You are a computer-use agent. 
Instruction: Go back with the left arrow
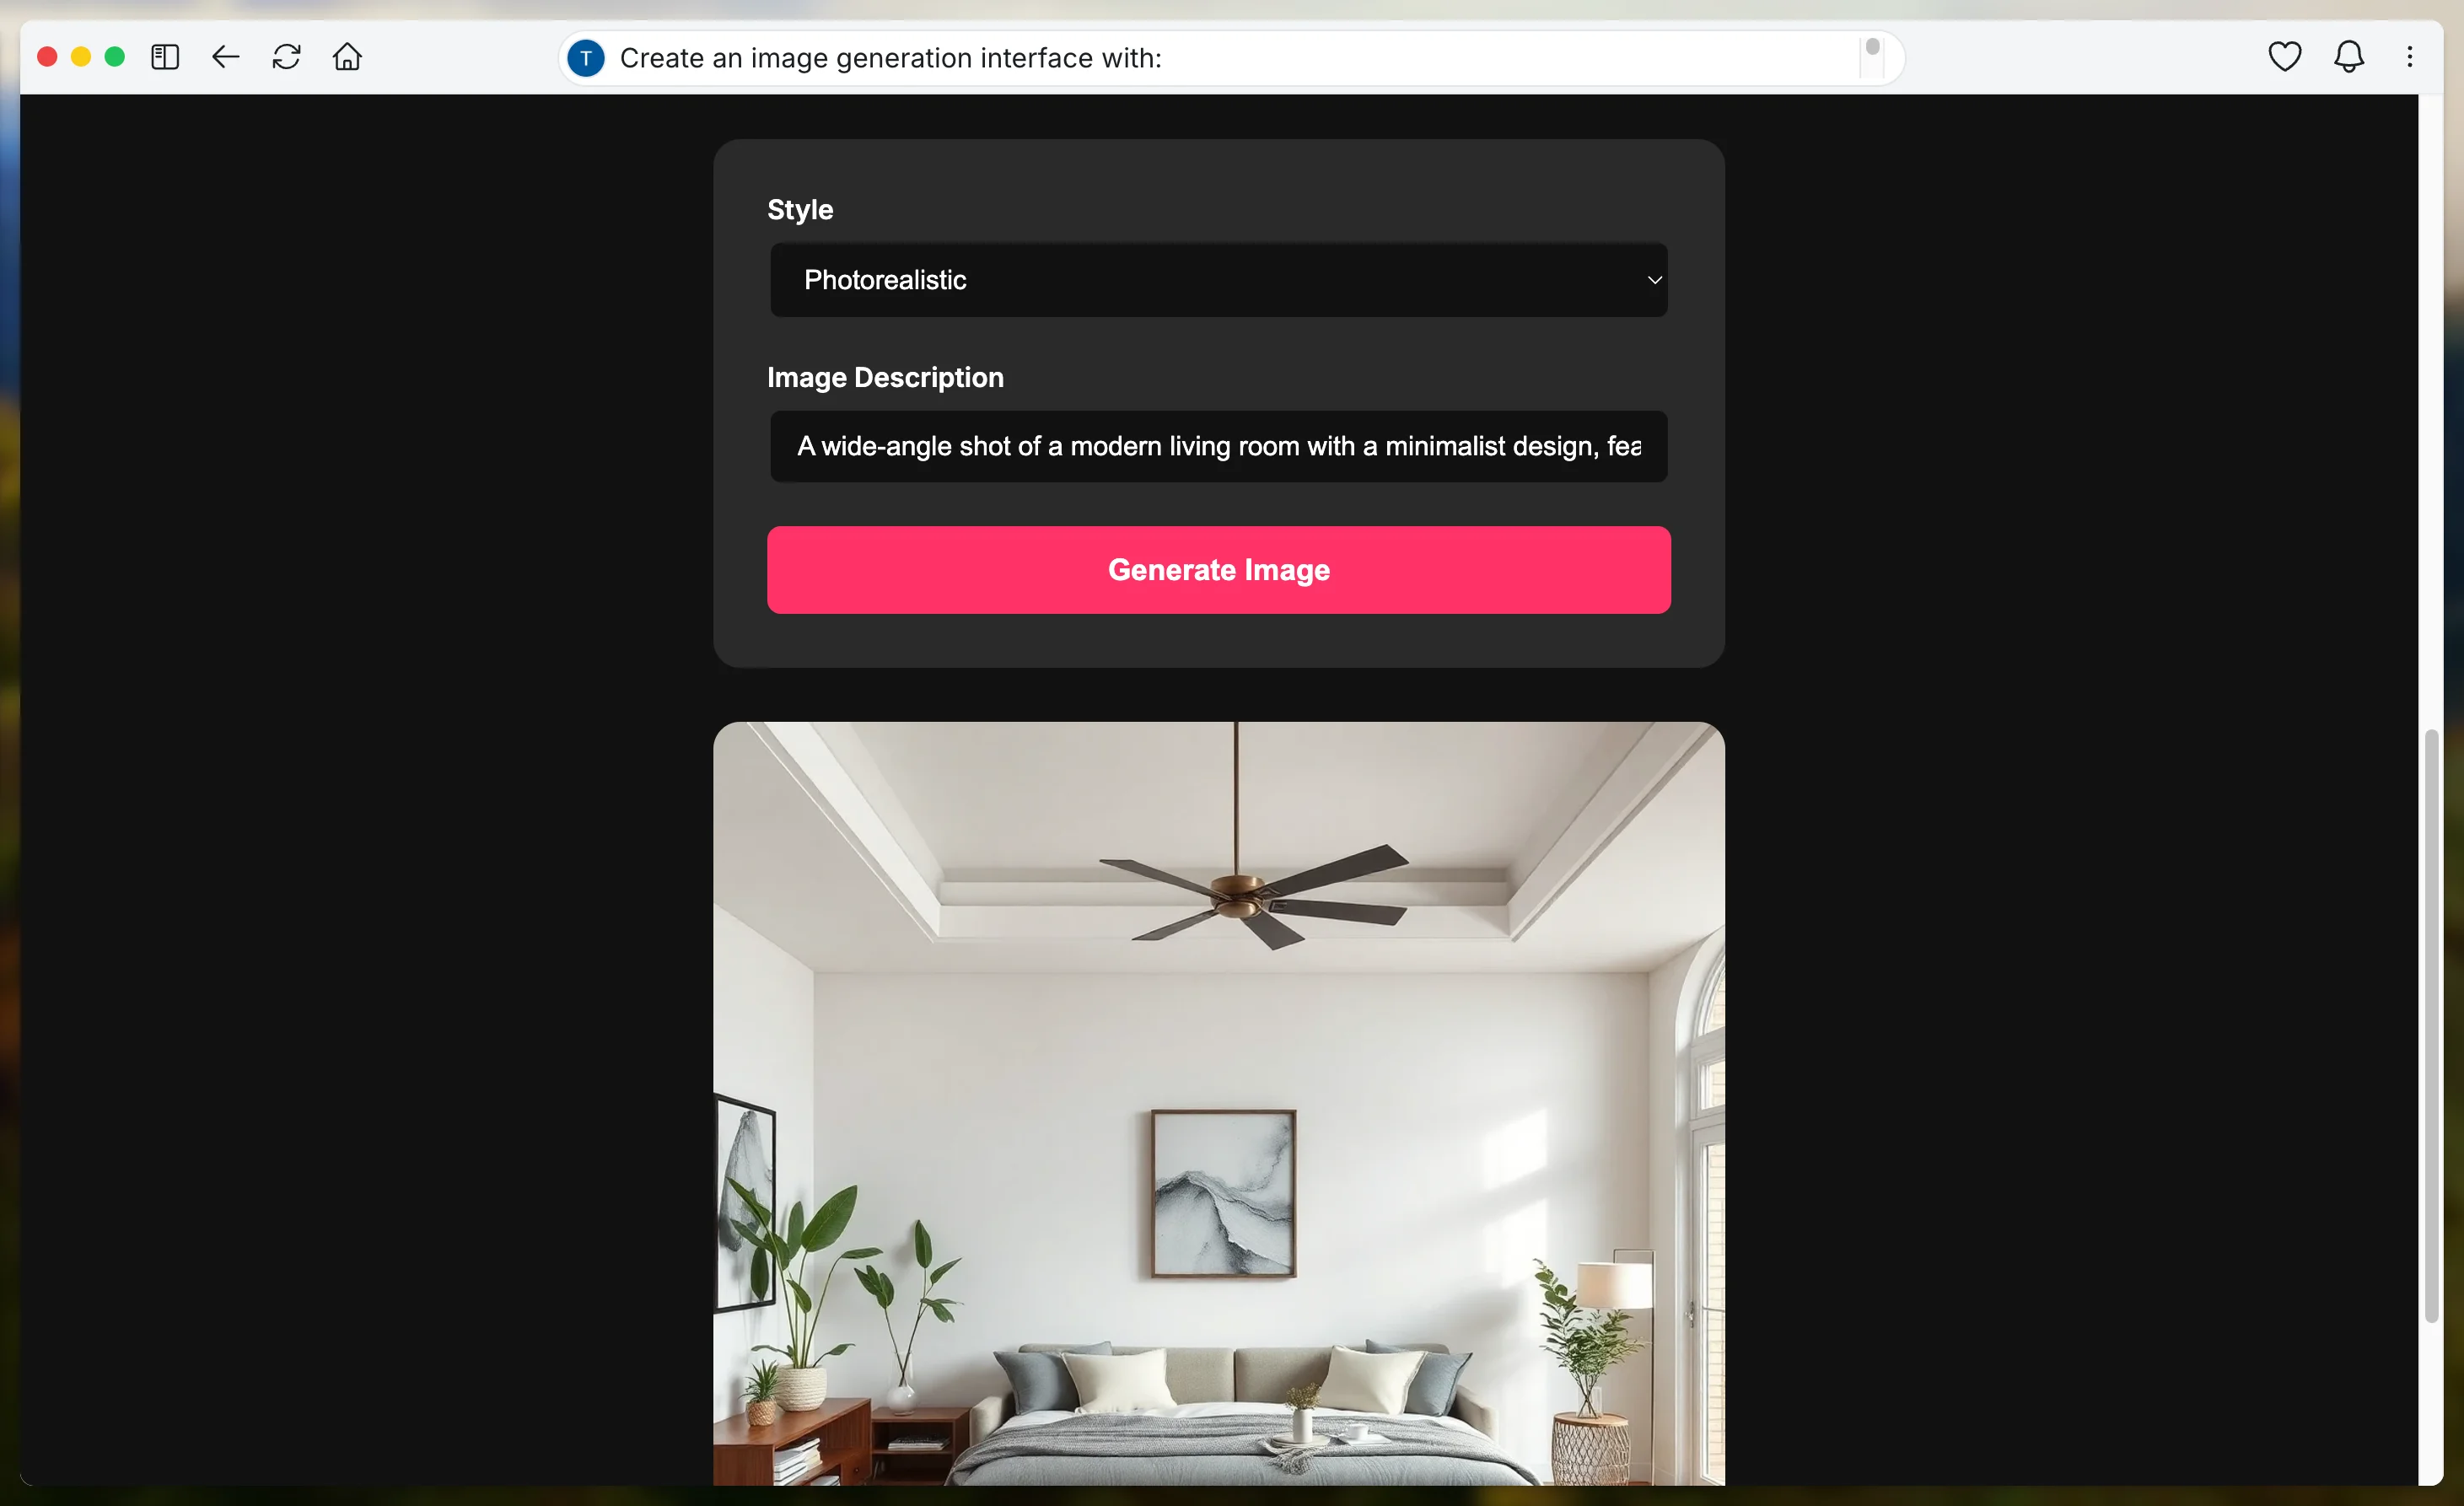pos(226,57)
